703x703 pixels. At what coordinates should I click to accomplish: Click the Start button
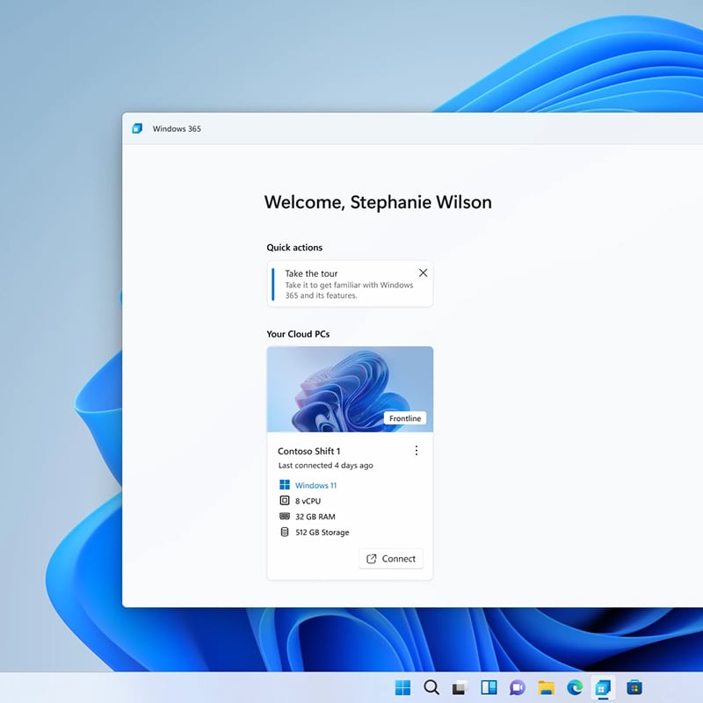403,687
